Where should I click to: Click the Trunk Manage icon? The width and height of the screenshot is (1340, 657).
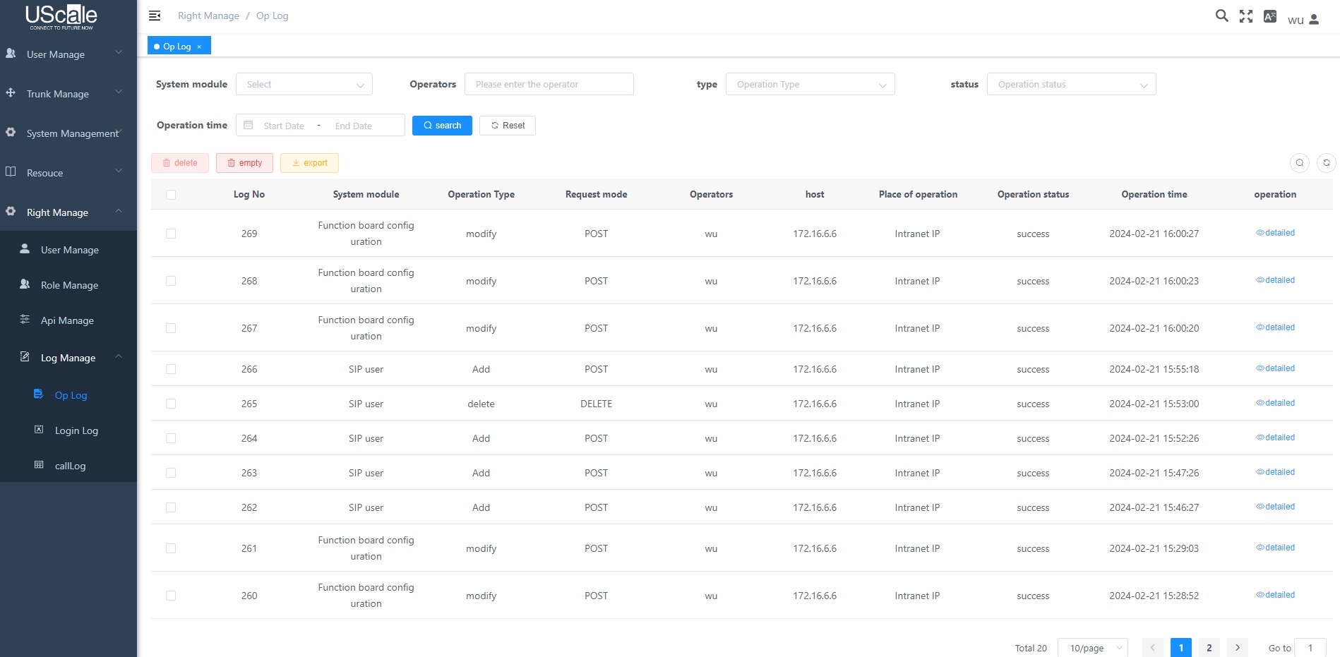[x=11, y=92]
